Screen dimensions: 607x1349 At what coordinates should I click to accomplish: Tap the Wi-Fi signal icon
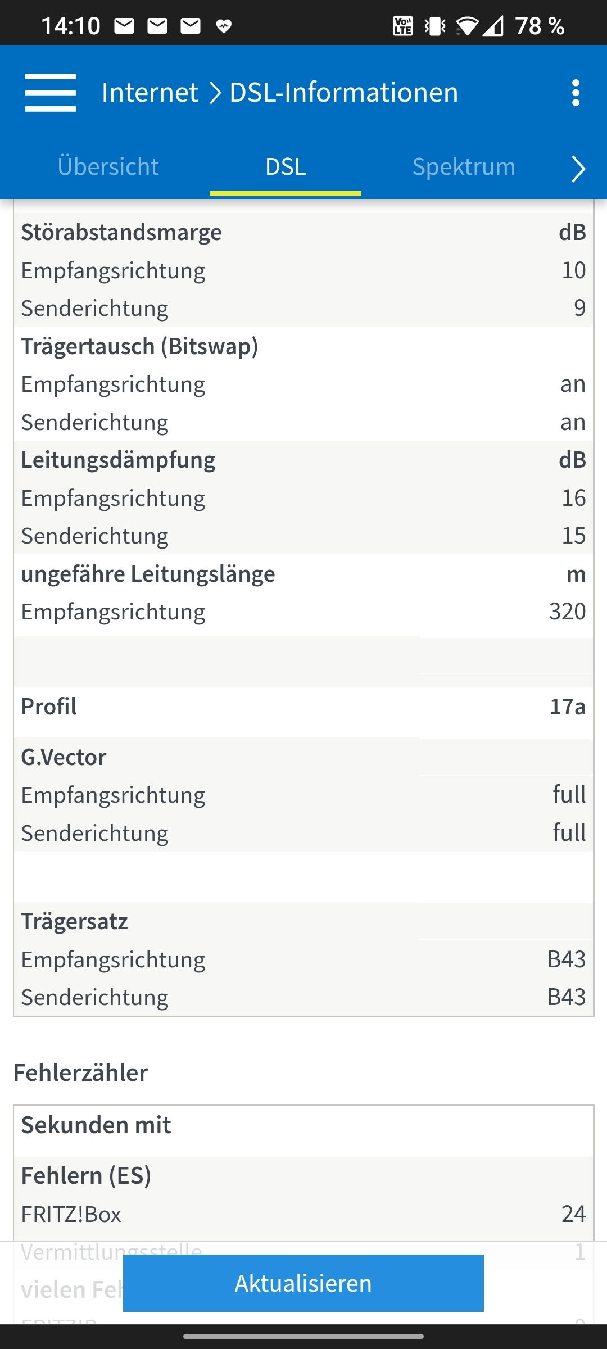[x=466, y=26]
